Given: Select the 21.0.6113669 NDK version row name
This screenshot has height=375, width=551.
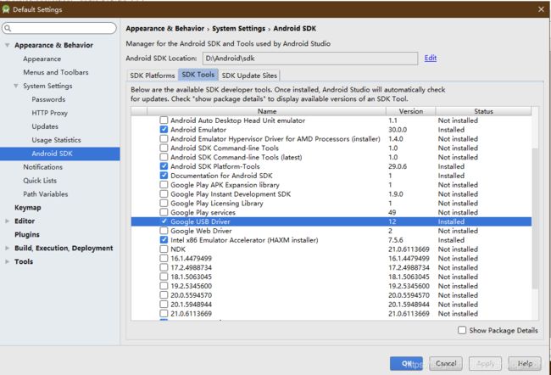Looking at the screenshot, I should point(192,313).
